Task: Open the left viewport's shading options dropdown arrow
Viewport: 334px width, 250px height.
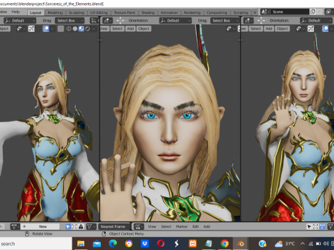Action: pyautogui.click(x=94, y=28)
